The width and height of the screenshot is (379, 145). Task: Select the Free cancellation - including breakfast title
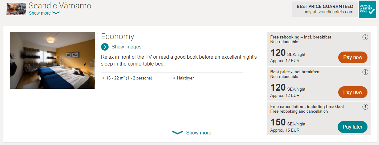tap(307, 106)
